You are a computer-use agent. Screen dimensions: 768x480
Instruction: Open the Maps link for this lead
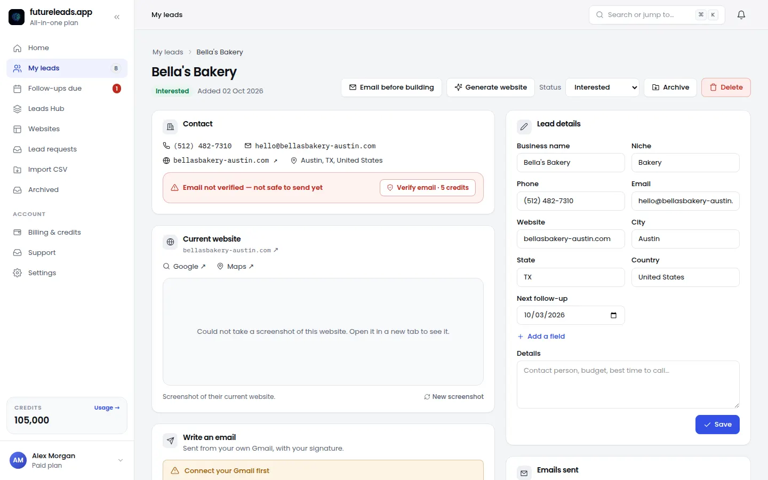pyautogui.click(x=235, y=267)
